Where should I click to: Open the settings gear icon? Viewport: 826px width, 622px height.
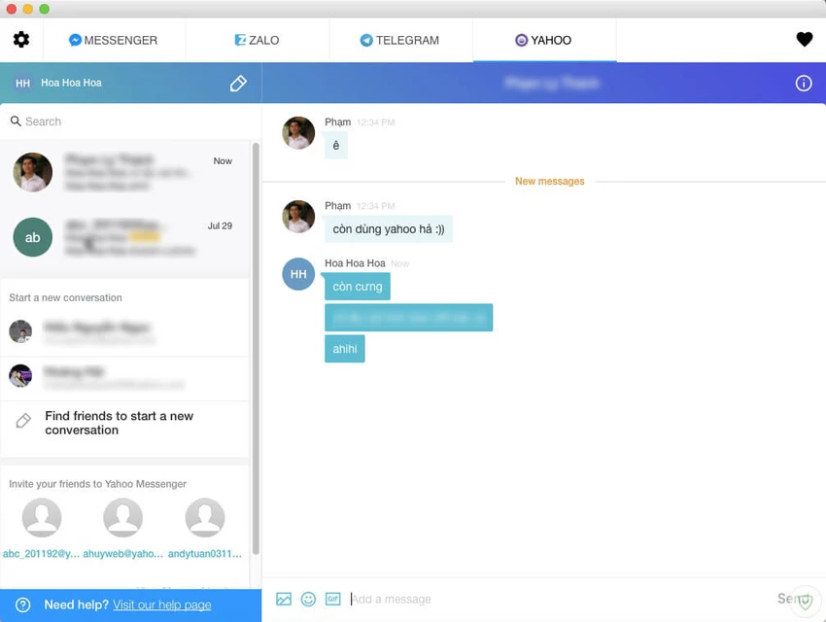tap(21, 40)
